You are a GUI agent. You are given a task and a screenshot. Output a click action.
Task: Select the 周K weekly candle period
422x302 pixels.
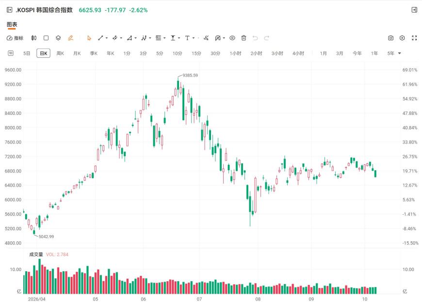tap(60, 53)
